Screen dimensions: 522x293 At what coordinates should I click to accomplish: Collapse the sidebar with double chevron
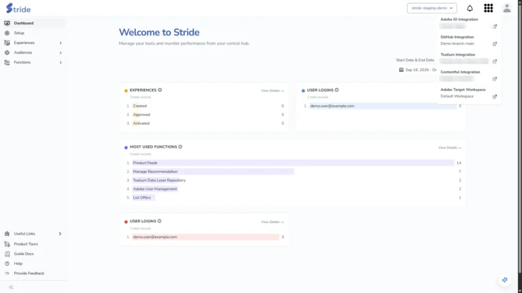(x=11, y=287)
